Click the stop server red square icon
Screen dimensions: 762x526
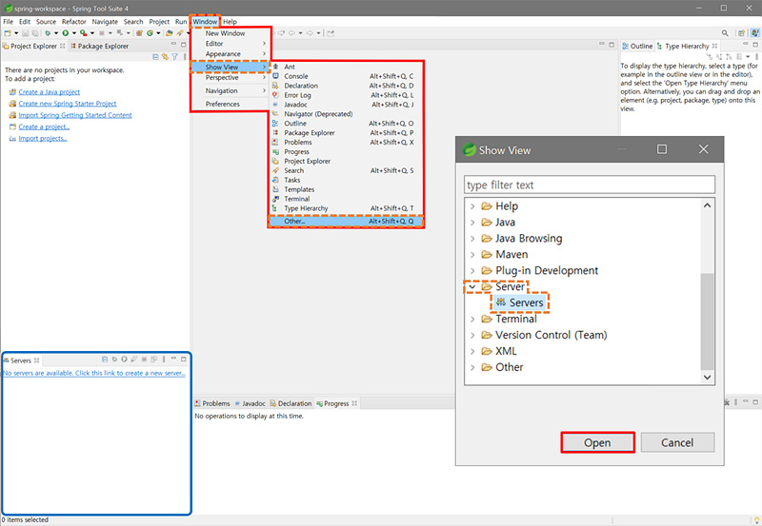pyautogui.click(x=144, y=360)
